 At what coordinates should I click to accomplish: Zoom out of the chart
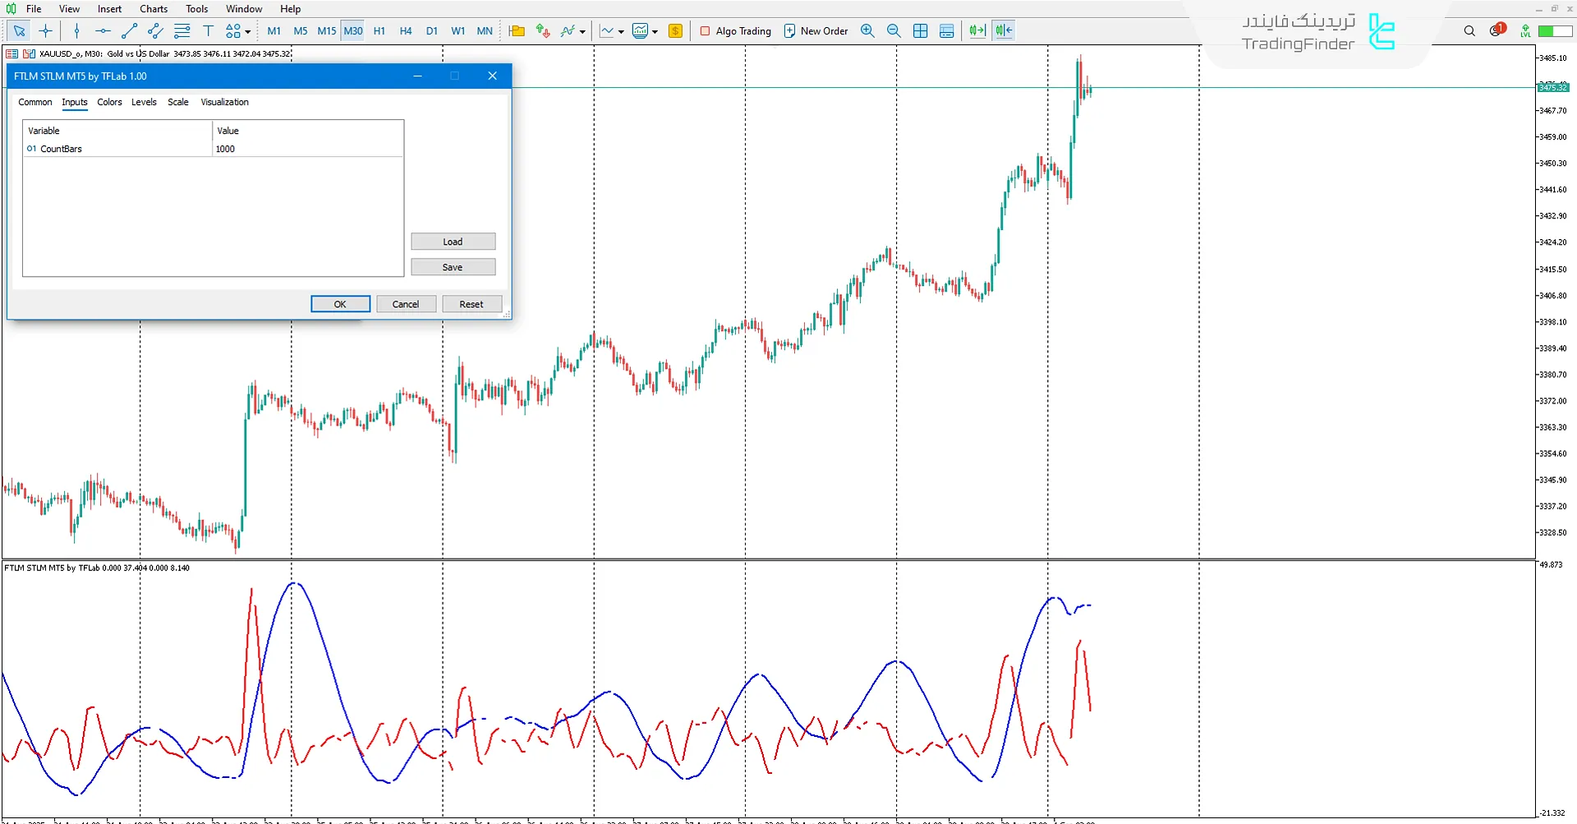[894, 30]
